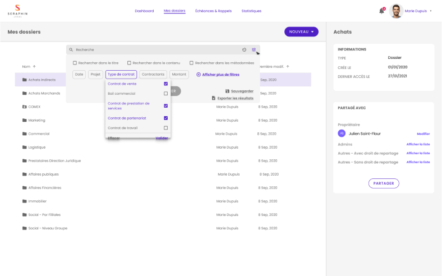442x276 pixels.
Task: Click the Achats Indirects folder icon
Action: click(x=25, y=80)
